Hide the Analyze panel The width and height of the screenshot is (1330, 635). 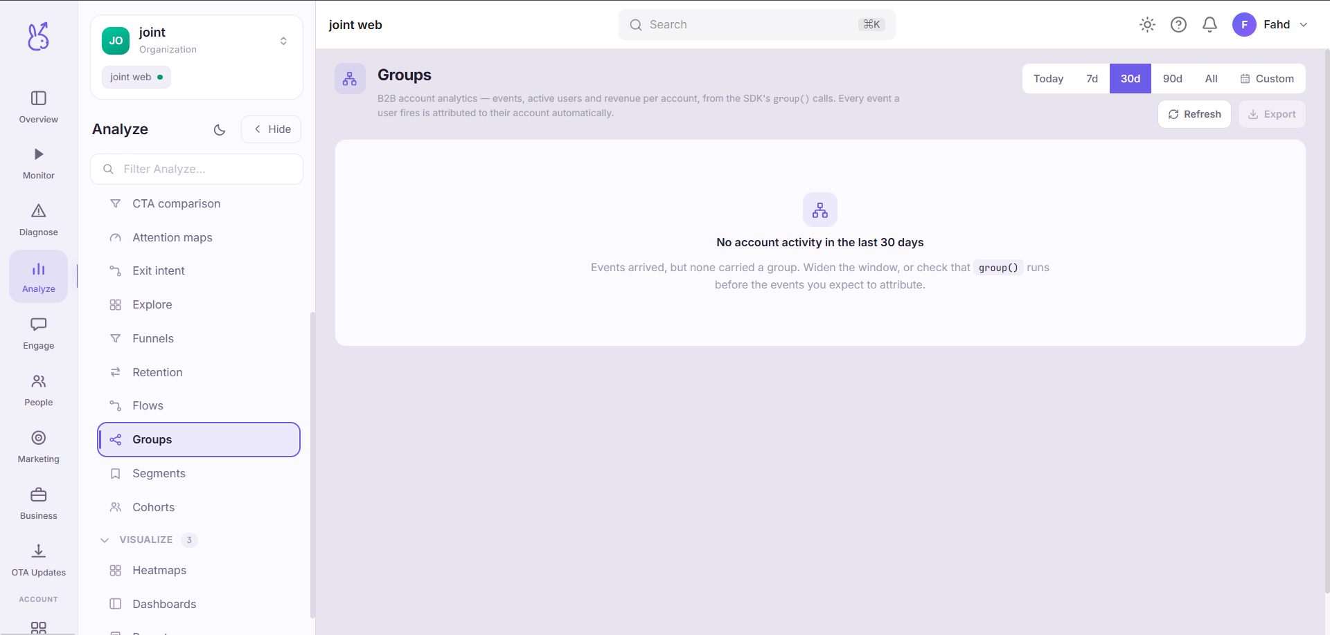pyautogui.click(x=272, y=129)
